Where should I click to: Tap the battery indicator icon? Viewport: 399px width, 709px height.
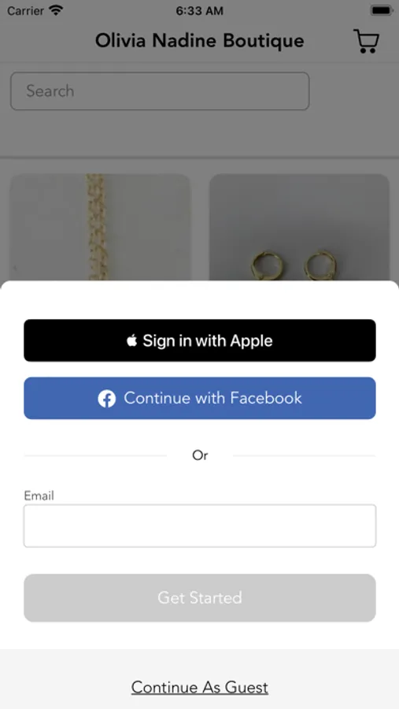click(x=382, y=10)
